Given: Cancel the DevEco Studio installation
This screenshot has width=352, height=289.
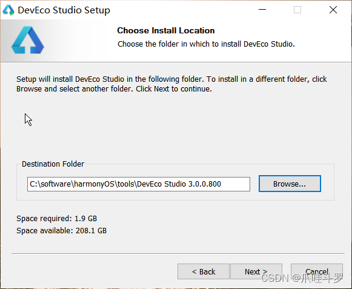Looking at the screenshot, I should point(317,271).
